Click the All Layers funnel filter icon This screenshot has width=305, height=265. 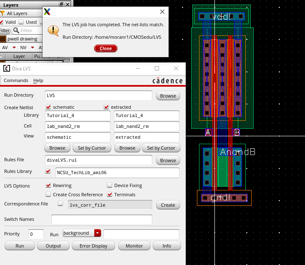3,14
